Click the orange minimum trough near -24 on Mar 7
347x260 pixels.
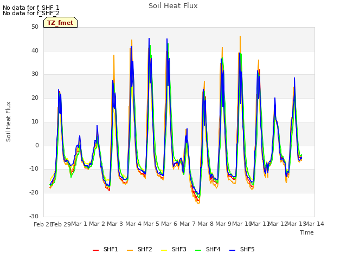[x=198, y=203]
